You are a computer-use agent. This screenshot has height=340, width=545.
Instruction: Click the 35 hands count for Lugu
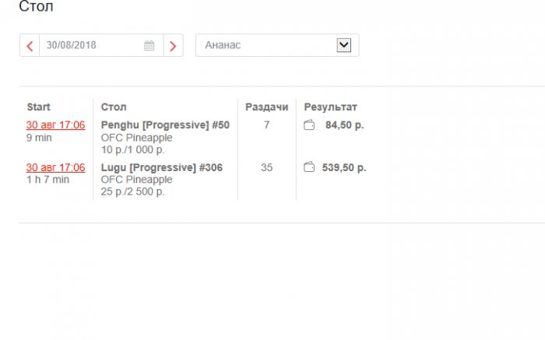(266, 167)
